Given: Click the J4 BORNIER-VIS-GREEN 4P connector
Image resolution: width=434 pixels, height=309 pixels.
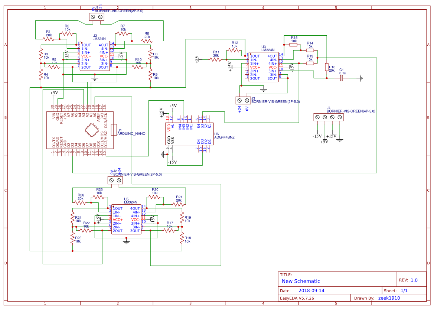Looking at the screenshot, I should (329, 117).
